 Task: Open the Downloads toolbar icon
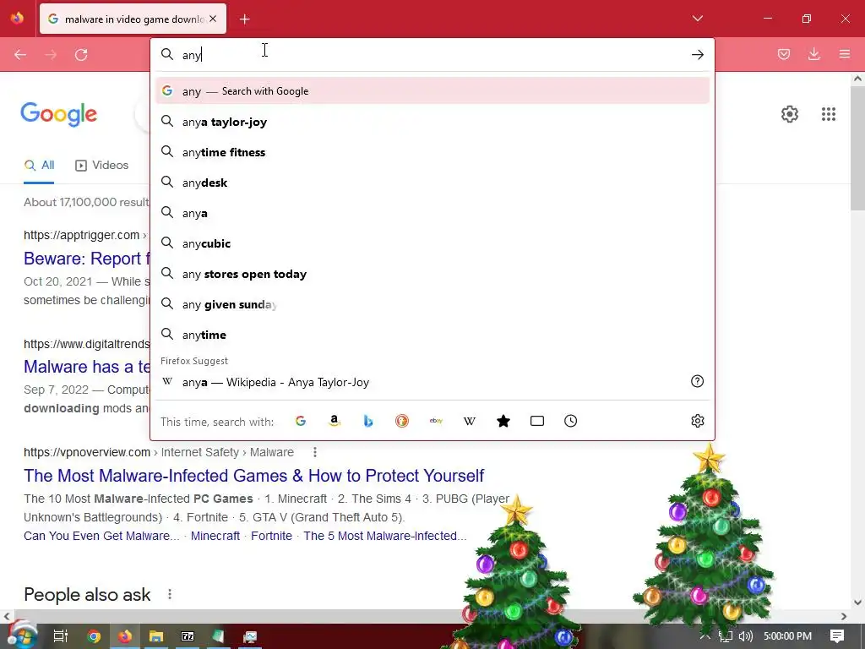(x=814, y=54)
